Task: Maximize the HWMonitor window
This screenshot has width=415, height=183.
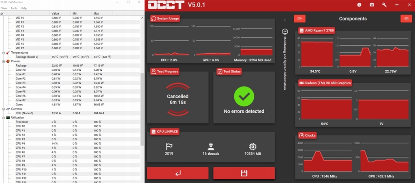Action: click(128, 2)
